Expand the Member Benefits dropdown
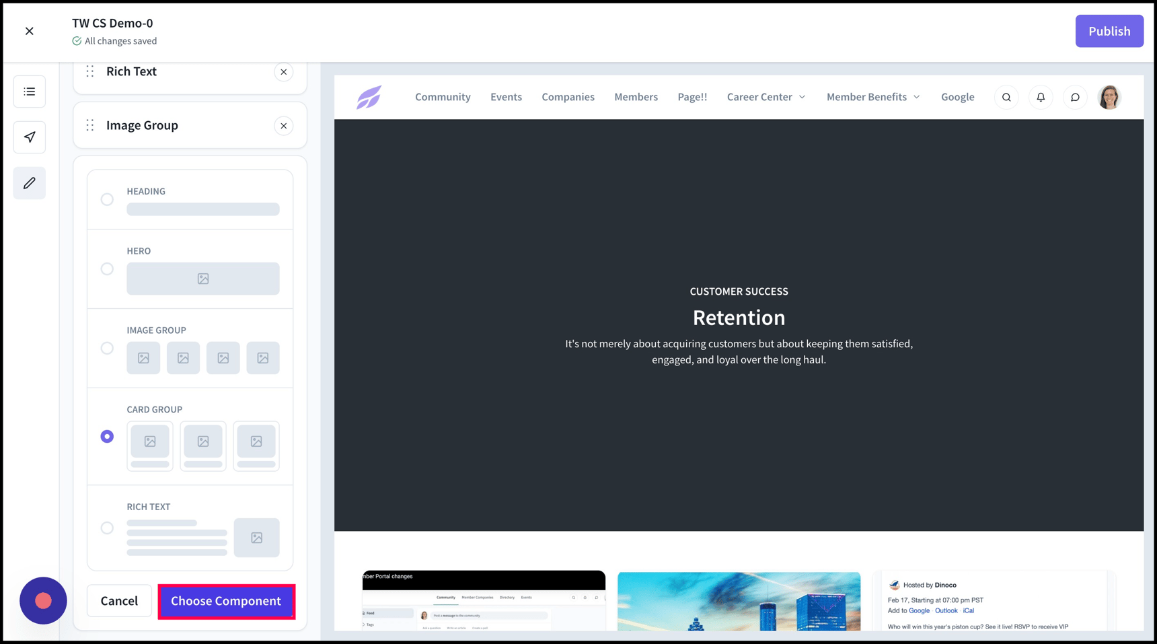This screenshot has width=1157, height=644. (873, 97)
